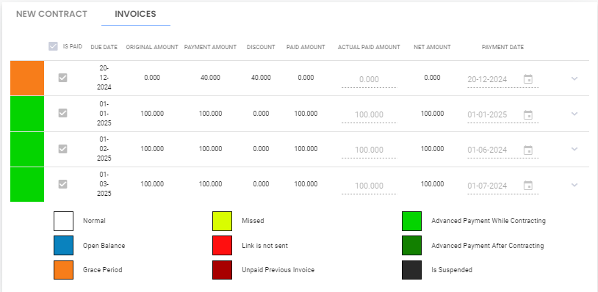
Task: Switch to the NEW CONTRACT tab
Action: [x=51, y=14]
